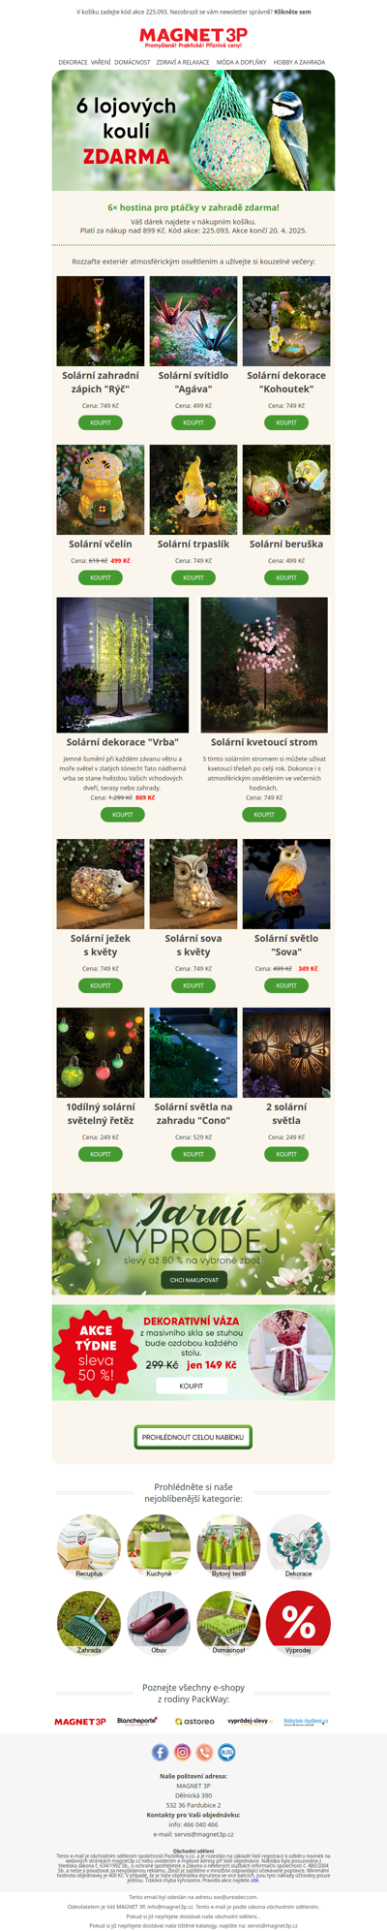
Task: Go to ZDRAVÍ A RELAXACE category
Action: point(183,62)
